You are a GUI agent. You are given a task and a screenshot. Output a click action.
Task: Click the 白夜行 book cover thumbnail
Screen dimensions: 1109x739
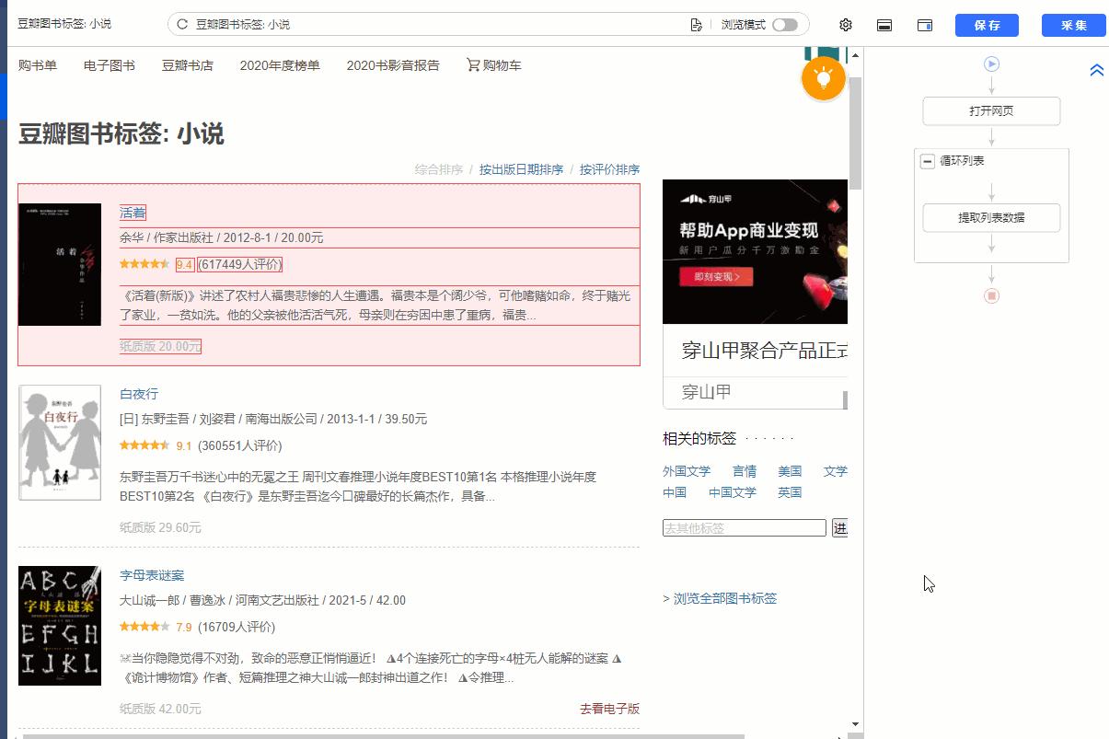[x=60, y=443]
